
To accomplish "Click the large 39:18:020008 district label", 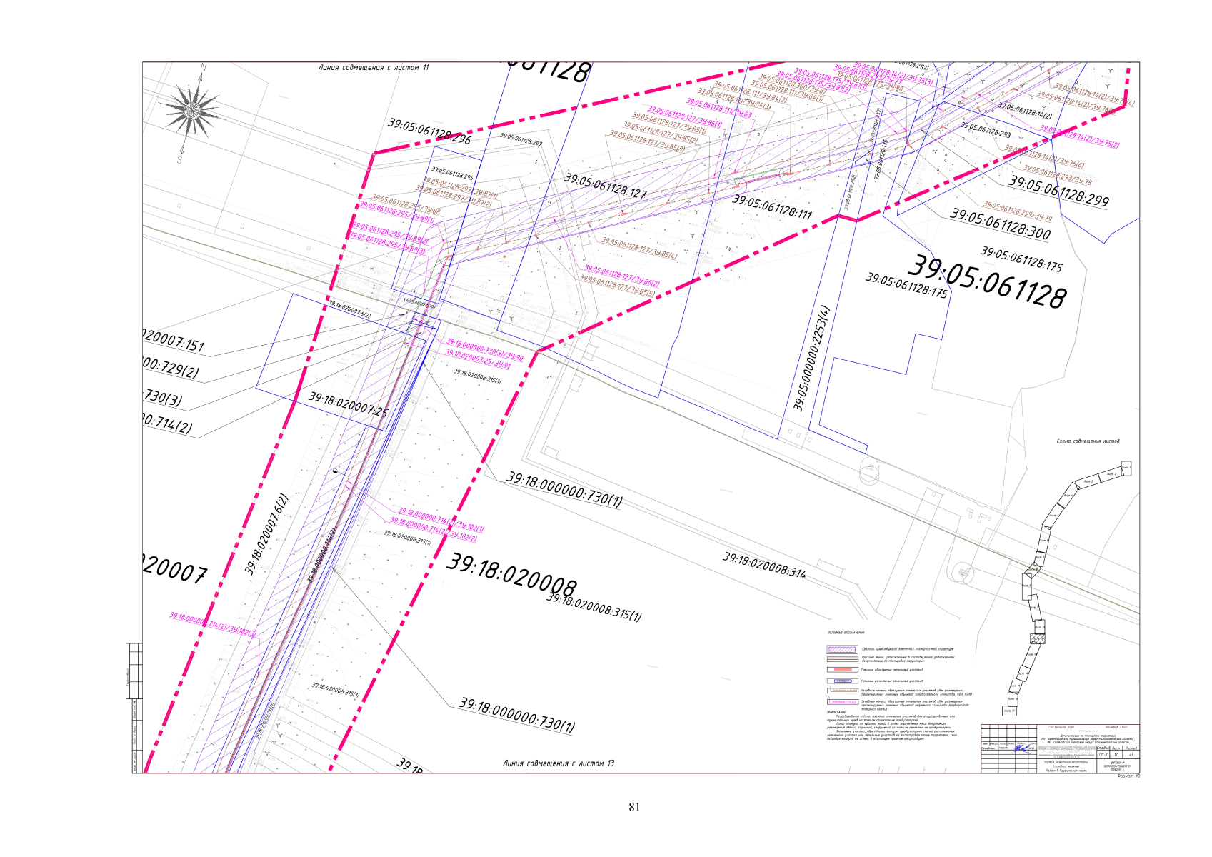I will click(511, 576).
